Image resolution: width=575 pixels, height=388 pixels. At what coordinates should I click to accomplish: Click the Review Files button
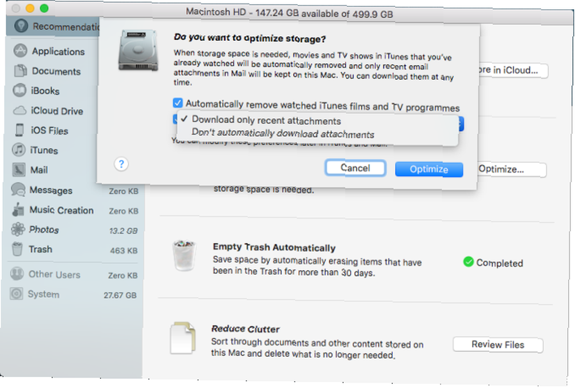pos(498,345)
